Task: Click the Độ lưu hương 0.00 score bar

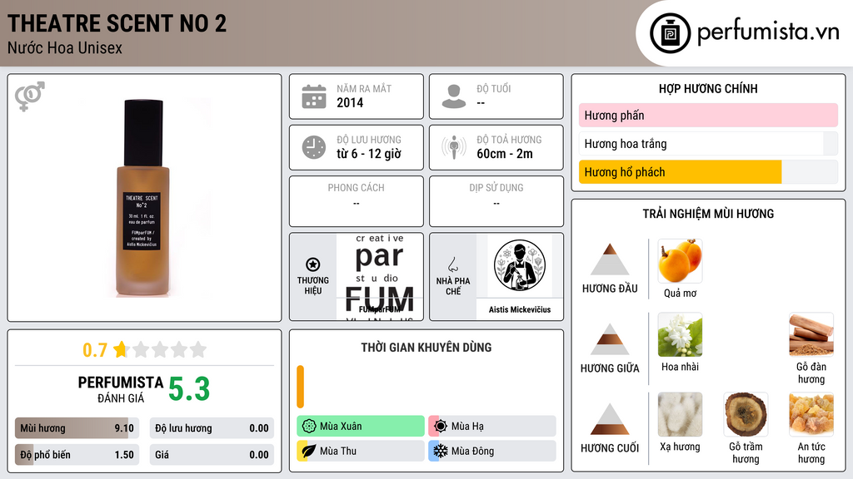Action: 212,428
